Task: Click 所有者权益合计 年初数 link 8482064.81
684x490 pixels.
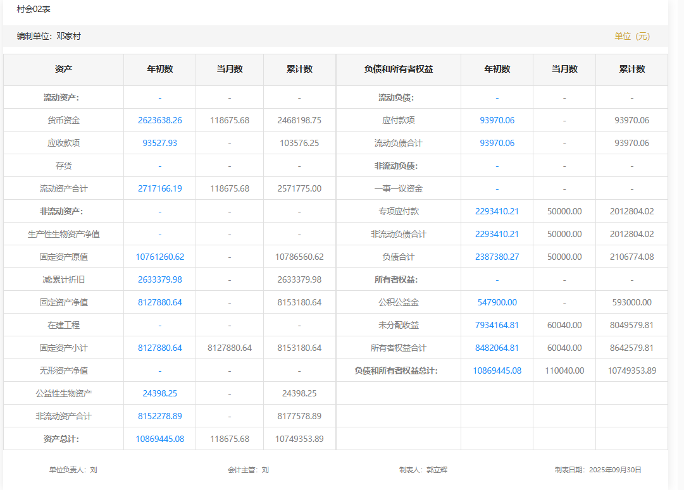Action: [x=497, y=348]
